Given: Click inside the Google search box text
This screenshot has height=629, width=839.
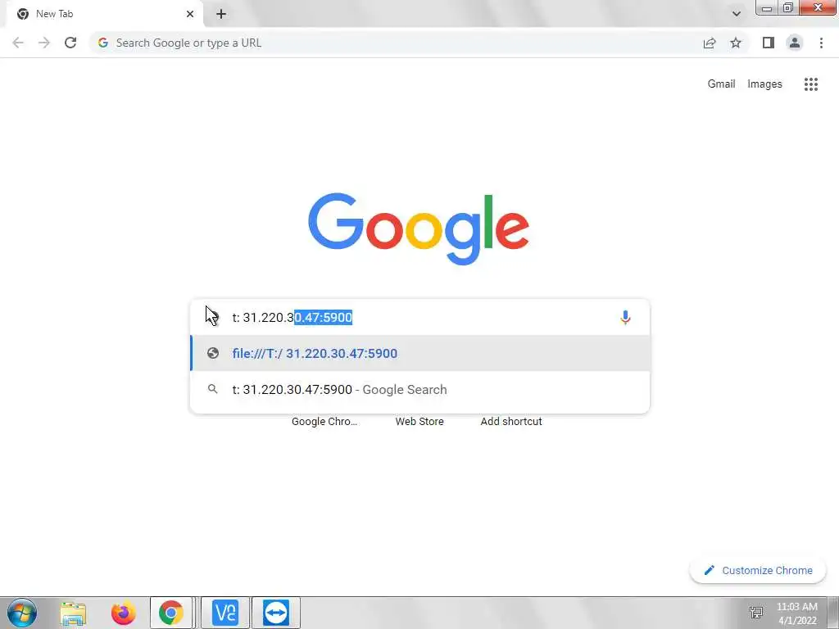Looking at the screenshot, I should 293,318.
